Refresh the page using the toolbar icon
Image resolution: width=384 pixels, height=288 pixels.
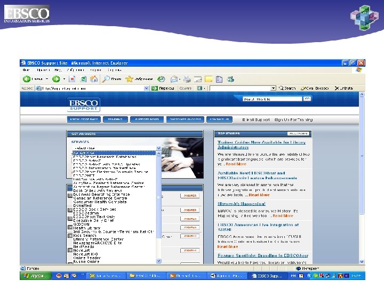pos(83,79)
